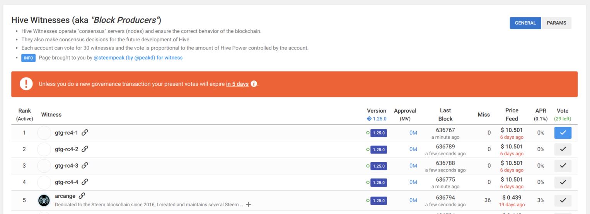Image resolution: width=590 pixels, height=214 pixels.
Task: Remove vote for gtg-rc4-1 witness
Action: 563,133
